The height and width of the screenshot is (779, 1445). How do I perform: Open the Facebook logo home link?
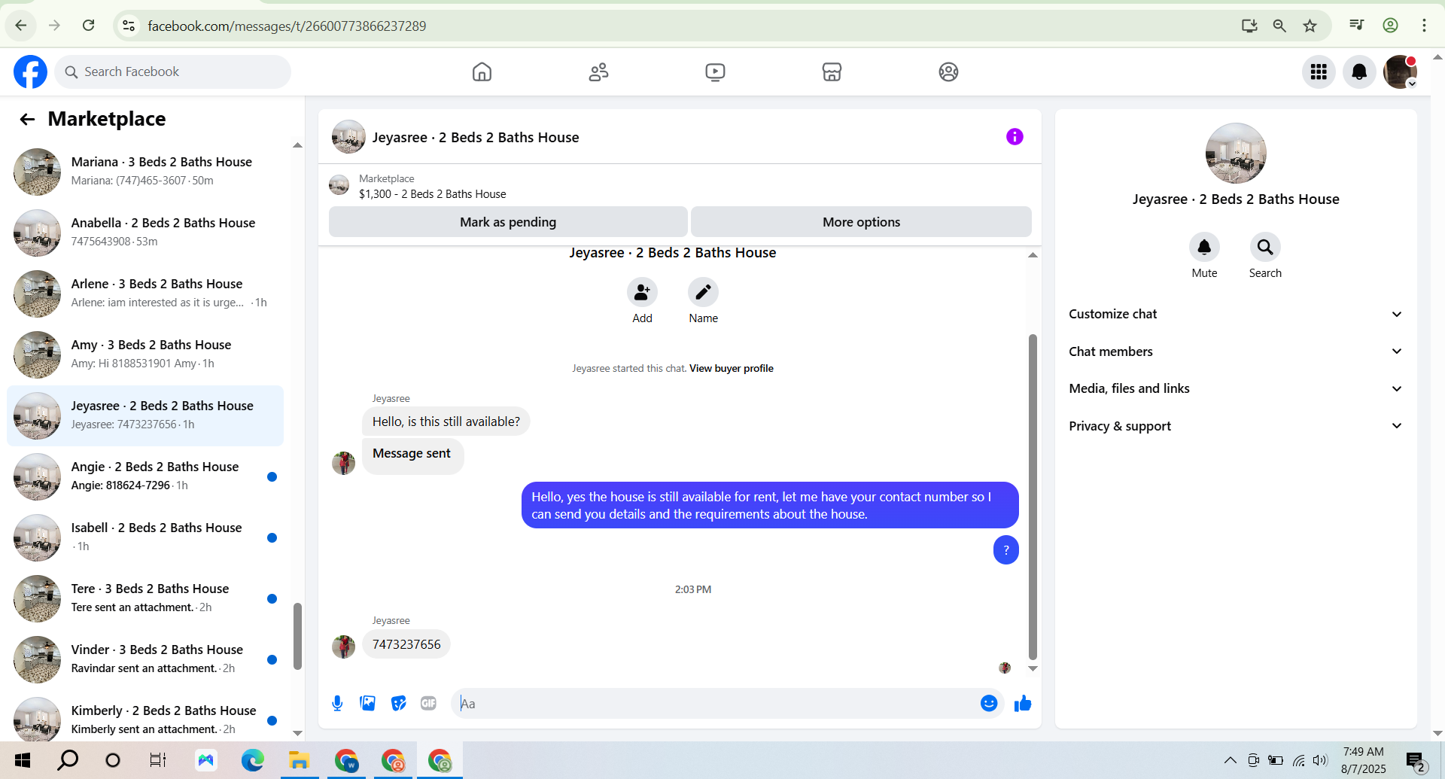[x=30, y=72]
